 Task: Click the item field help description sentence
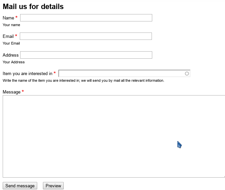[x=83, y=80]
